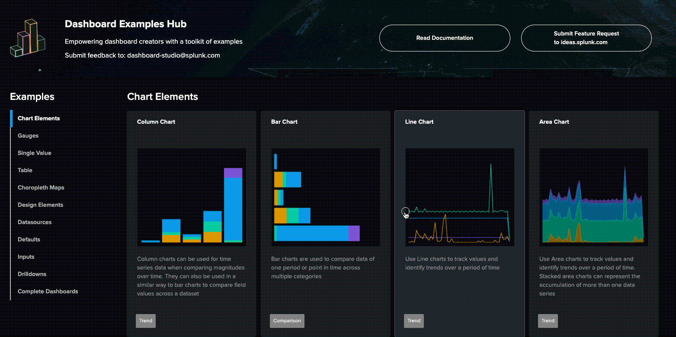Open the Bar Chart preview thumbnail
This screenshot has height=337, width=676.
[325, 197]
